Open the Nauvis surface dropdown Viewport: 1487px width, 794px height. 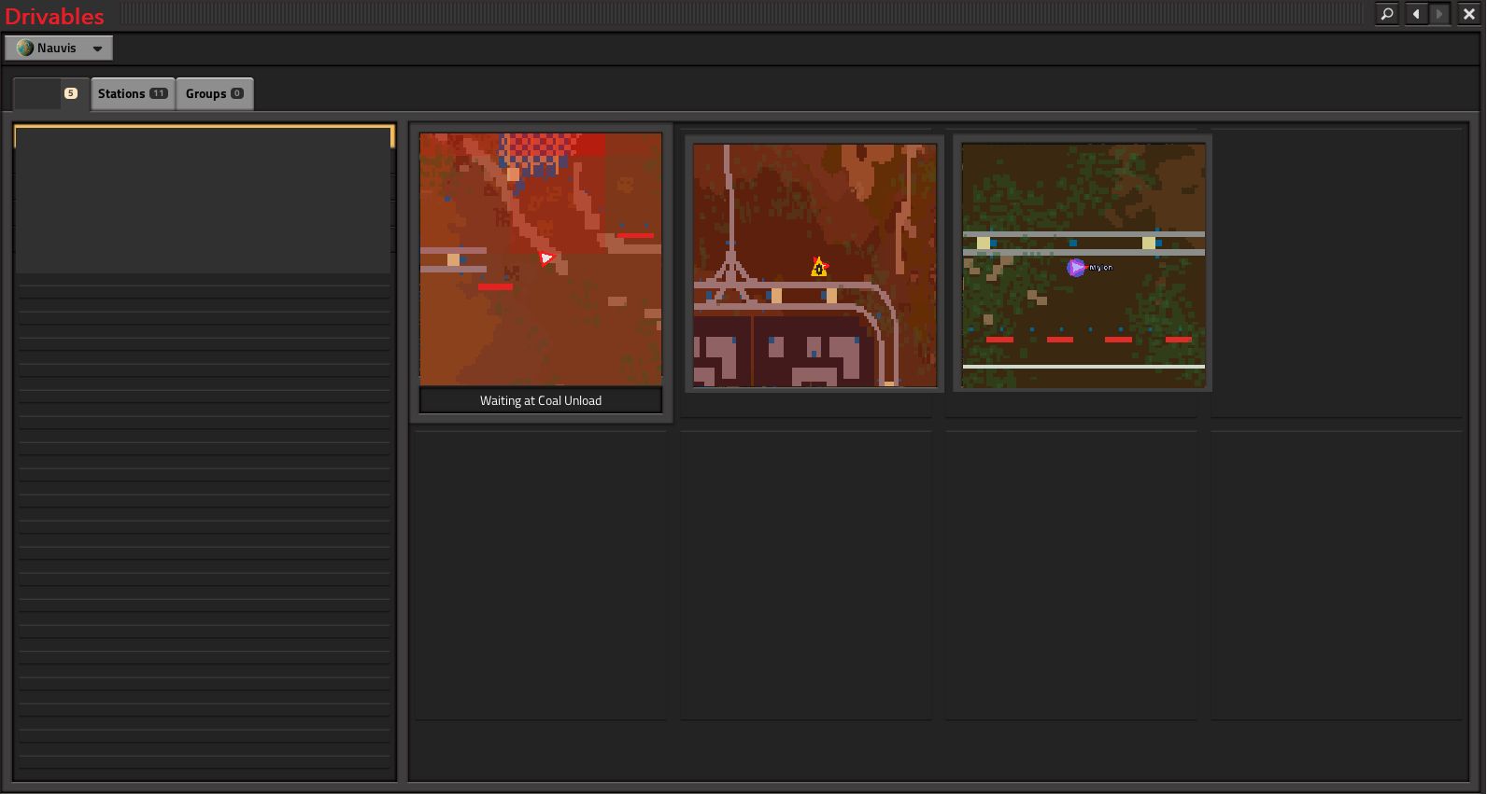click(x=59, y=48)
